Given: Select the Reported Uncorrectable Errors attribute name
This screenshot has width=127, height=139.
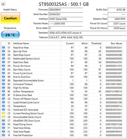Looking at the screenshot, I should pyautogui.click(x=28, y=81).
